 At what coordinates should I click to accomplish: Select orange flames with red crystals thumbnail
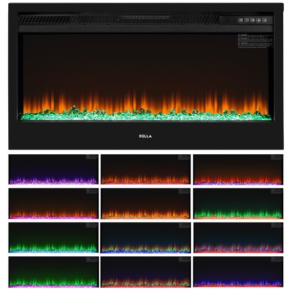146,169
